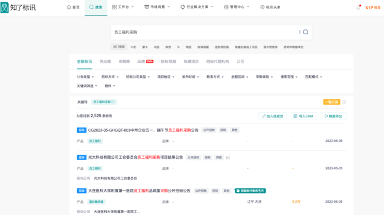Click the 员工福利采购 keyword tag with heart
384x215 pixels.
click(104, 102)
